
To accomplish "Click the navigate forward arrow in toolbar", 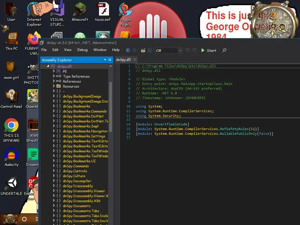I will tap(134, 50).
